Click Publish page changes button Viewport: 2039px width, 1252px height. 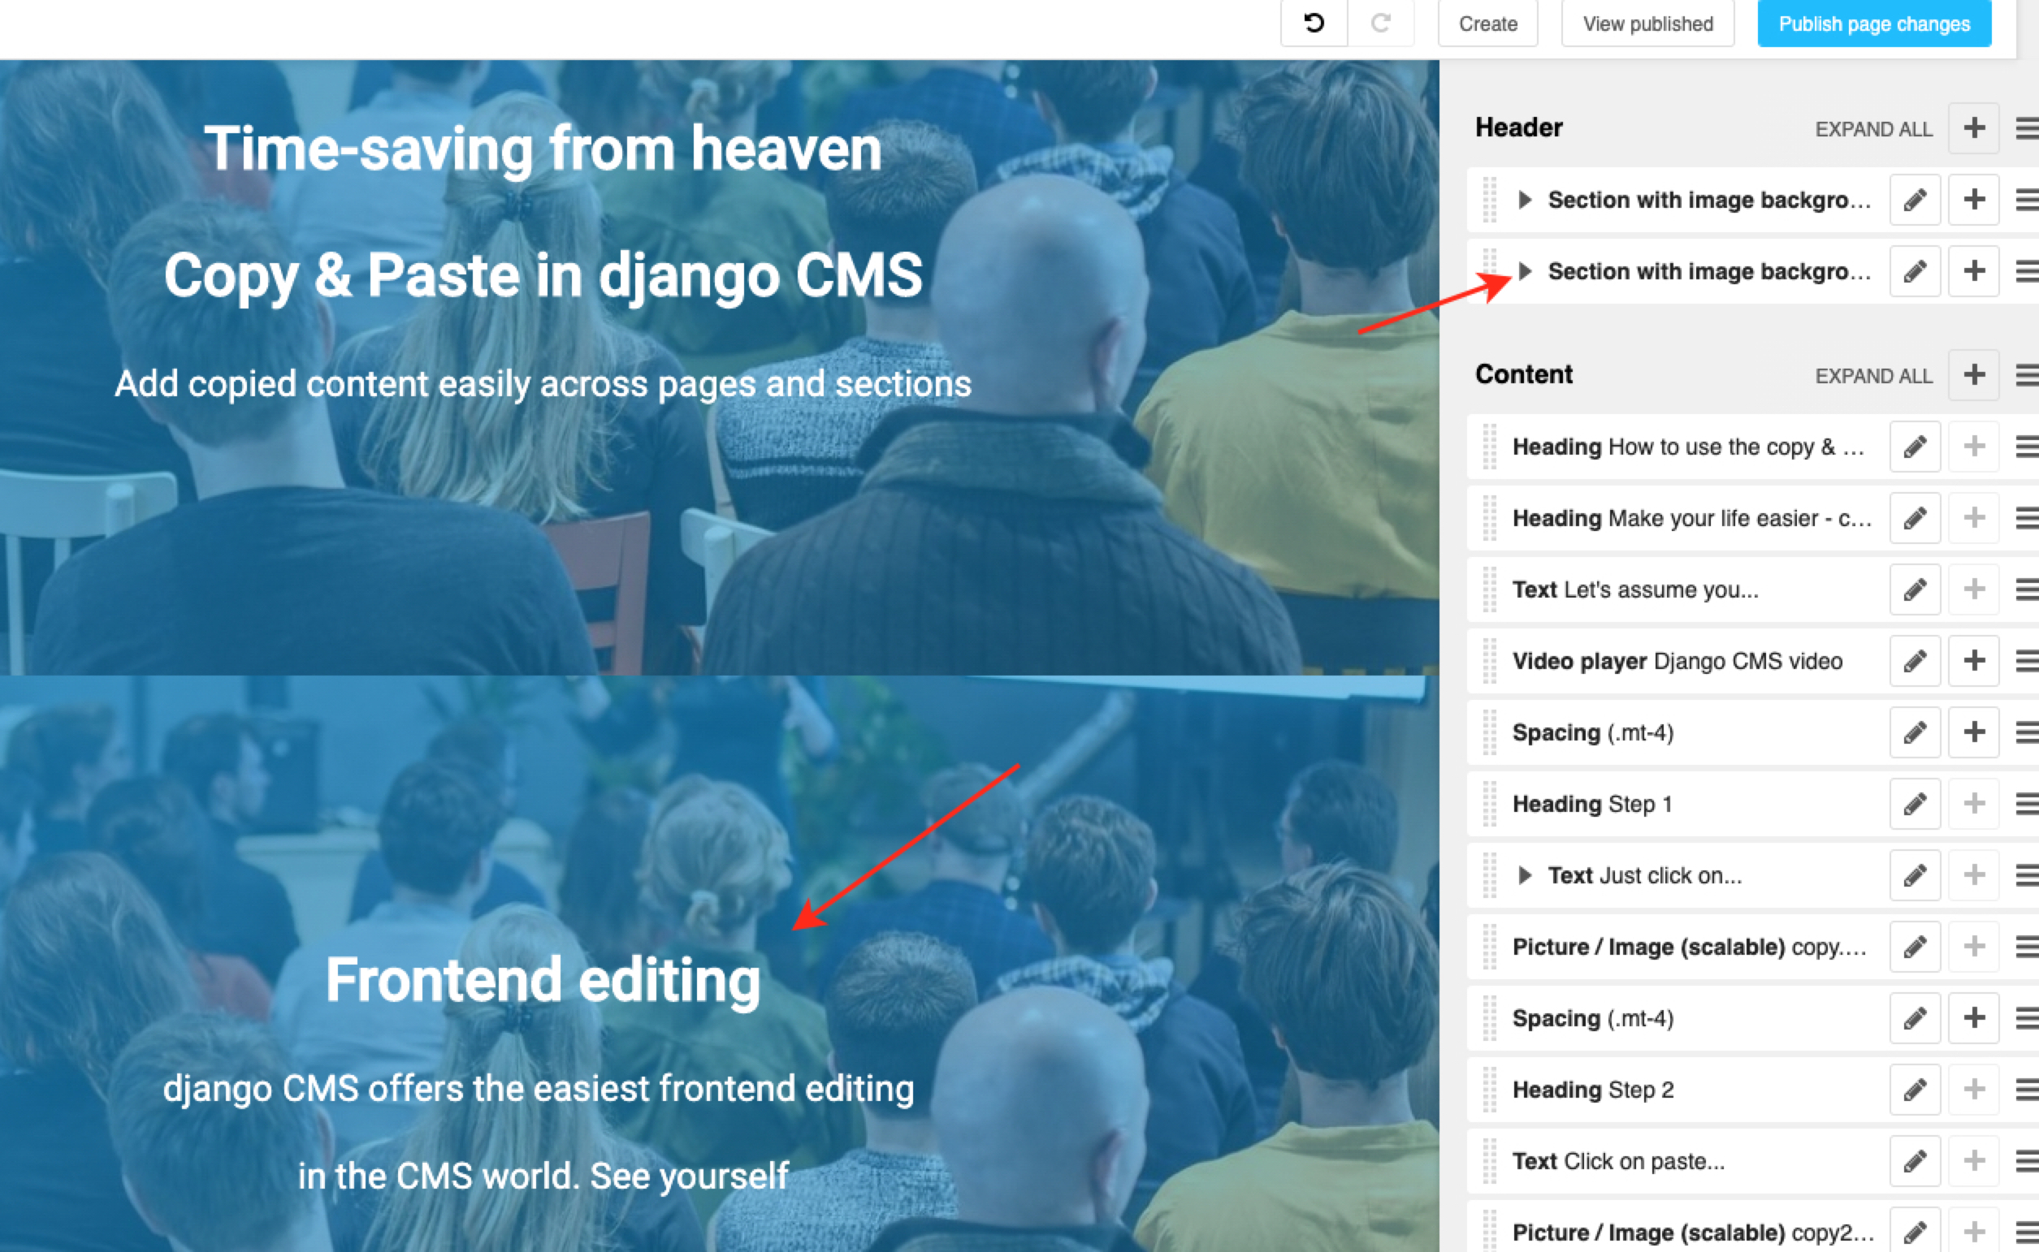point(1873,24)
